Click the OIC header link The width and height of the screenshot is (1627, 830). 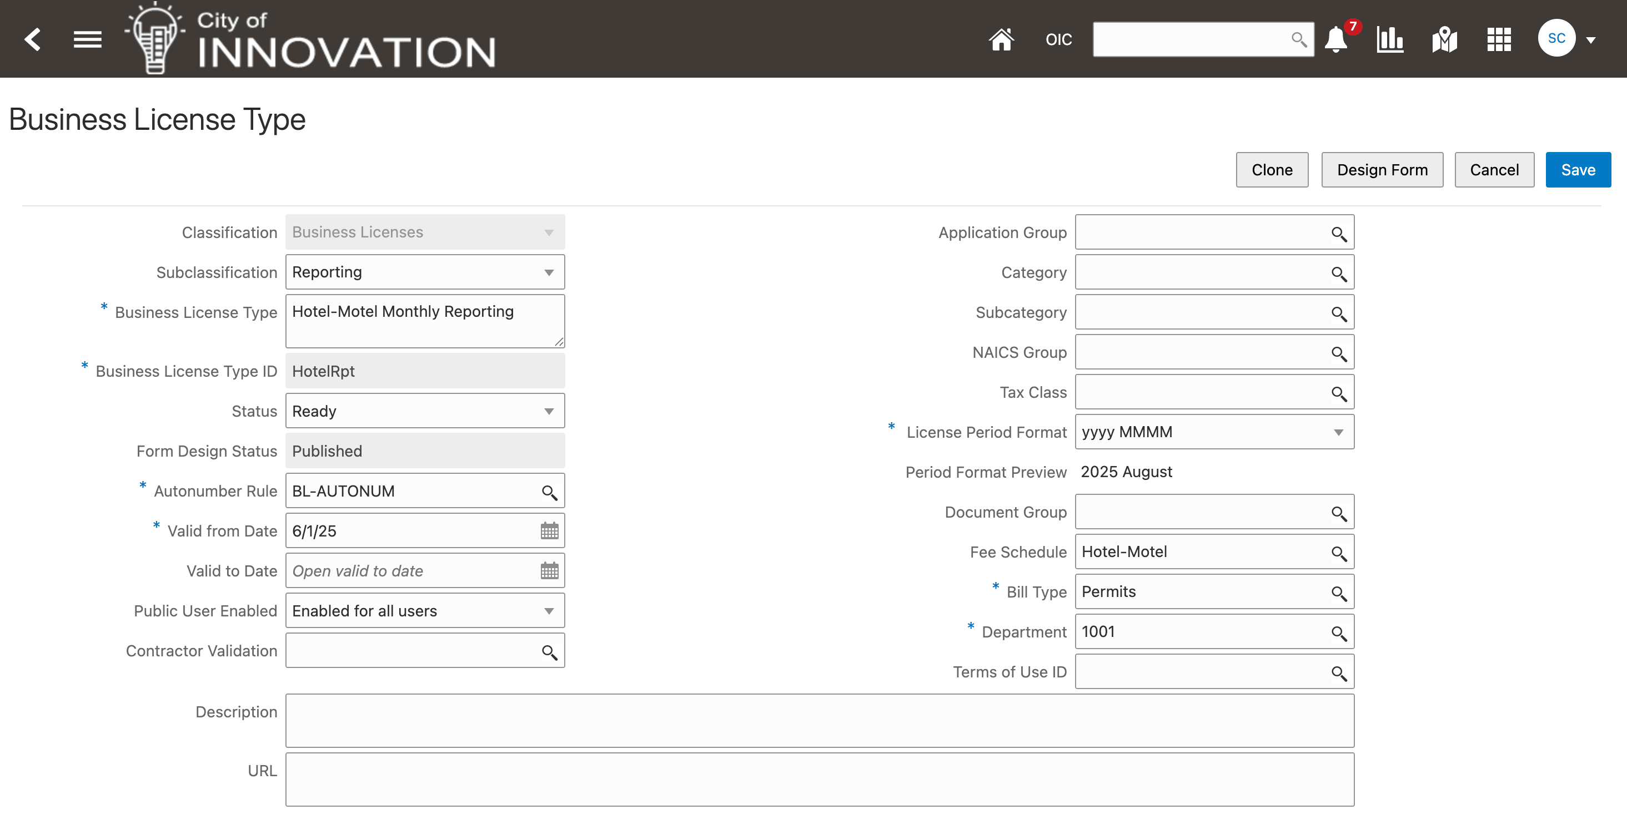tap(1058, 40)
